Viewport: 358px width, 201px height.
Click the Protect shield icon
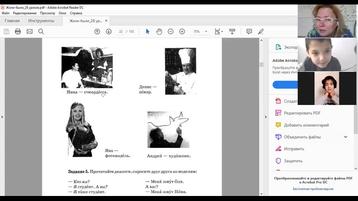click(x=278, y=161)
